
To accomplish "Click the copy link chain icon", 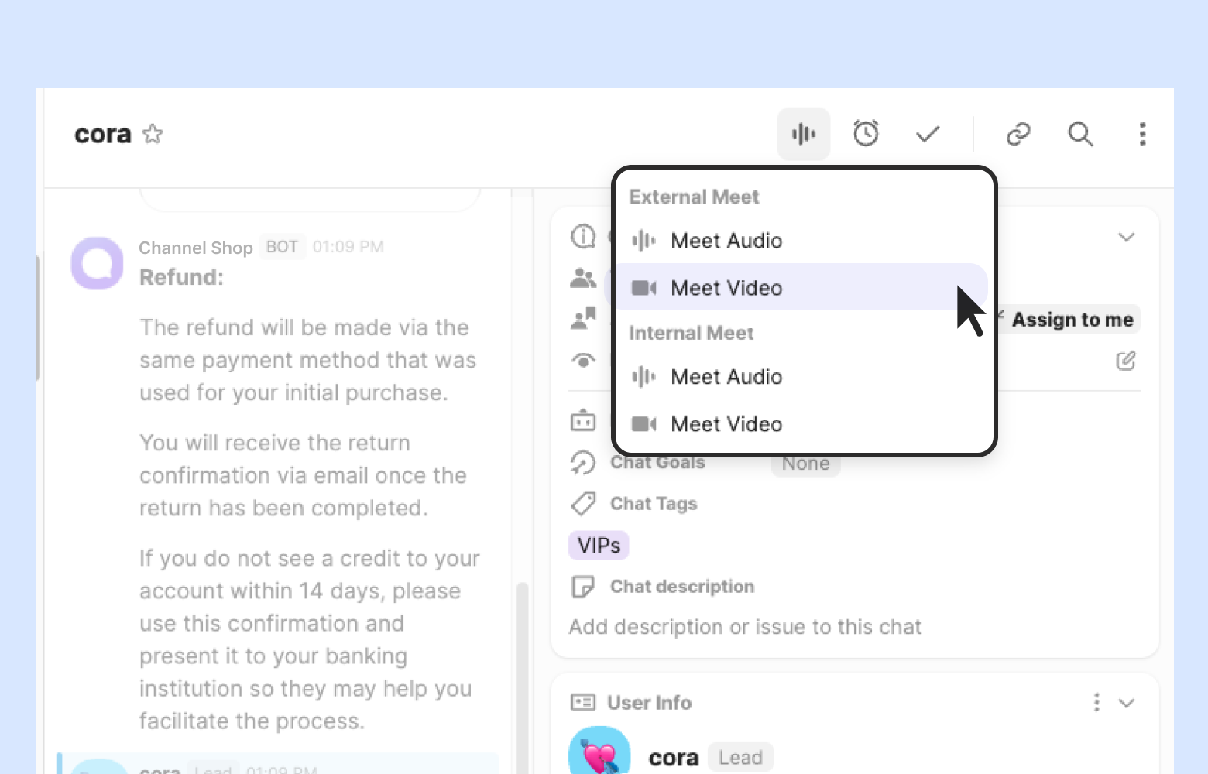I will 1018,134.
